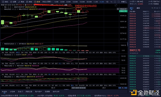The height and width of the screenshot is (97, 161).
Task: Toggle logarithmic 对数 scale
Action: (119, 88)
